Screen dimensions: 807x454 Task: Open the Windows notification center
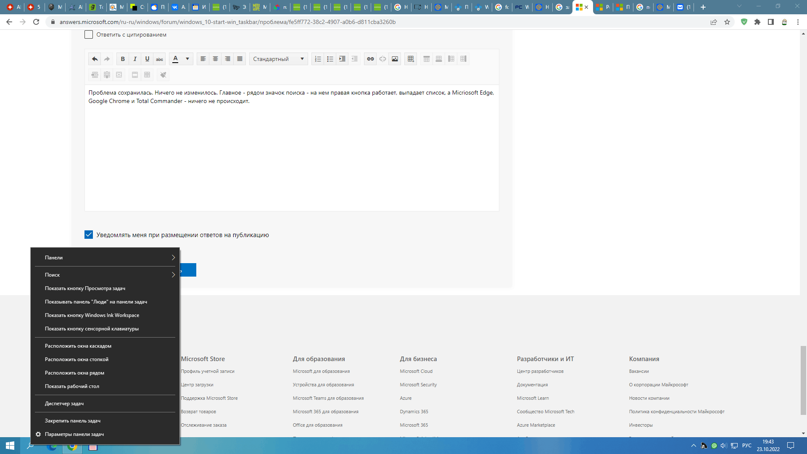791,446
